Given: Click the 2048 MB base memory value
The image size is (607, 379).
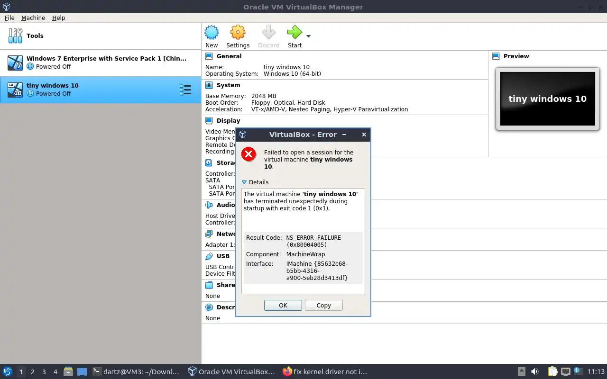Looking at the screenshot, I should tap(264, 96).
